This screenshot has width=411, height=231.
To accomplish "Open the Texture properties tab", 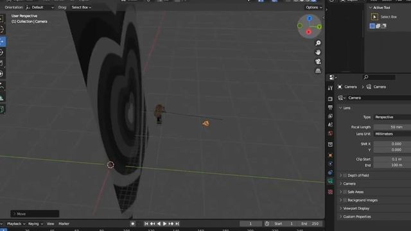I will pos(330,192).
